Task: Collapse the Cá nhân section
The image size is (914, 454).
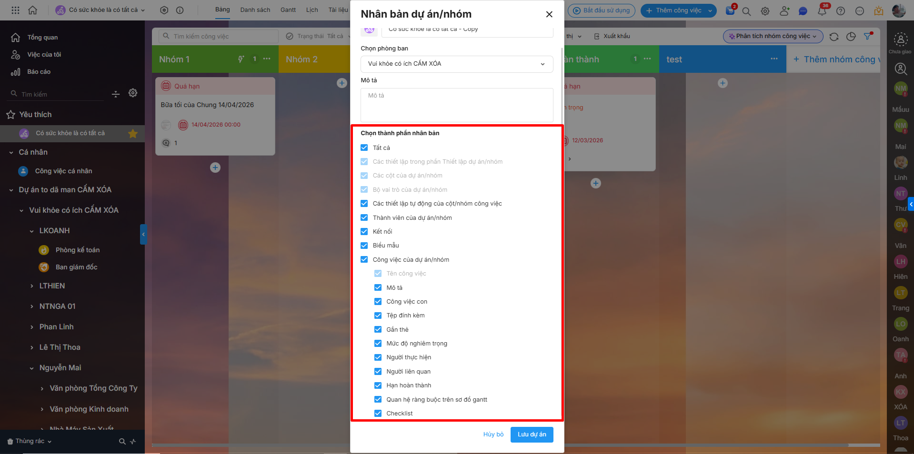Action: coord(11,152)
